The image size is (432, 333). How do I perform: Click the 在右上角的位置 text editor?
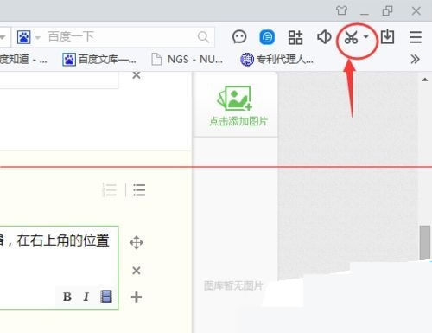[59, 267]
